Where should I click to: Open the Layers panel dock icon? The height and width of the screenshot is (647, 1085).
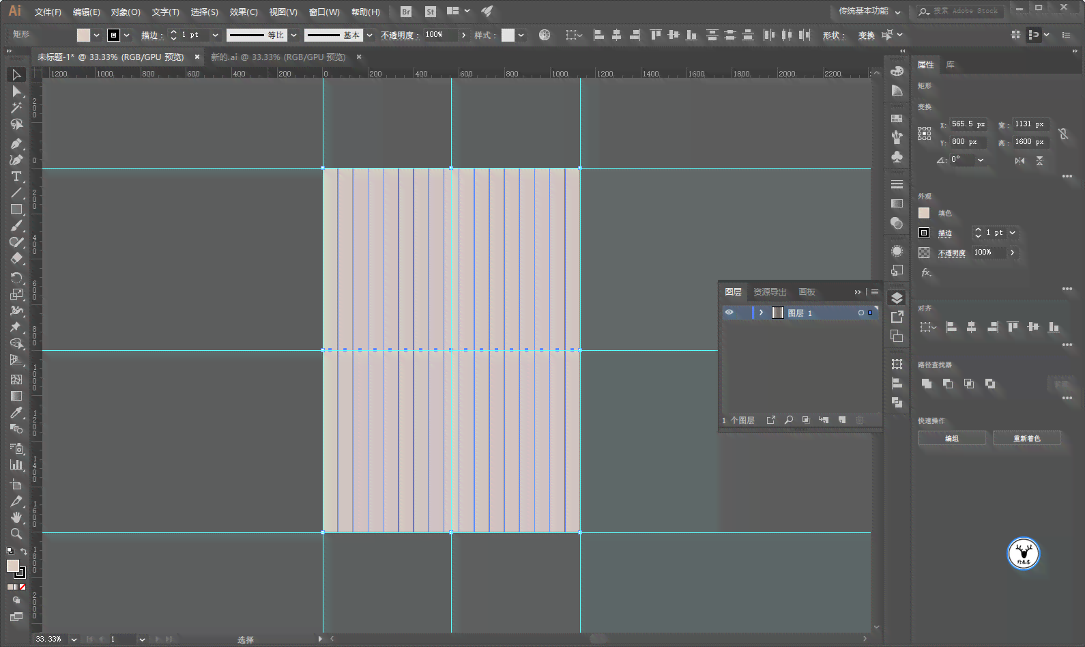click(897, 298)
